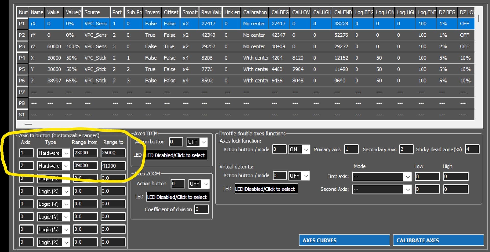Select the LED Disabled selector in Axes ZOOM
490x252 pixels.
(x=178, y=197)
